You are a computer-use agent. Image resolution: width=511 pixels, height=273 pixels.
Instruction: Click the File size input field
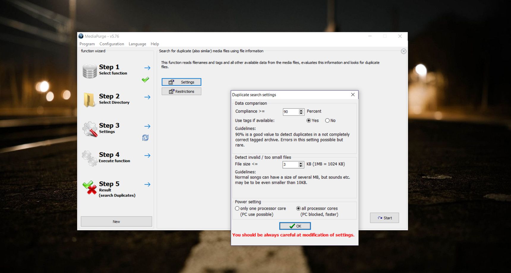(x=290, y=165)
